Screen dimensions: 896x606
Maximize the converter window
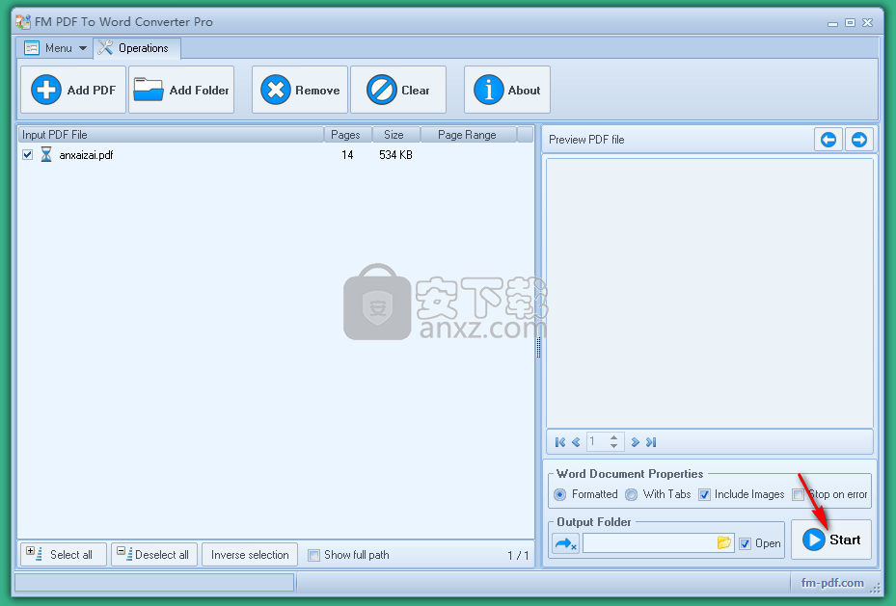[851, 23]
